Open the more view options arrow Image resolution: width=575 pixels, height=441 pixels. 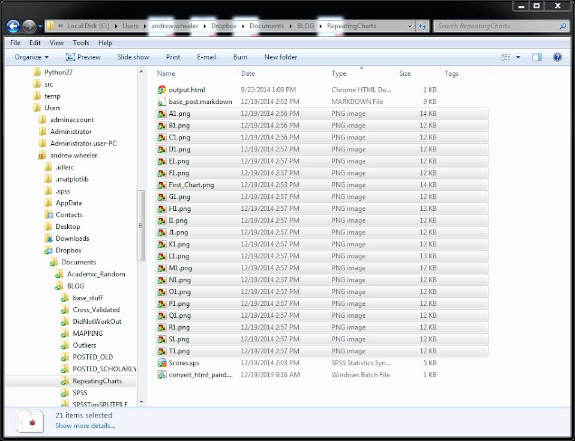(518, 57)
